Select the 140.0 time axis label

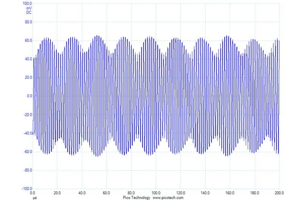coord(205,193)
